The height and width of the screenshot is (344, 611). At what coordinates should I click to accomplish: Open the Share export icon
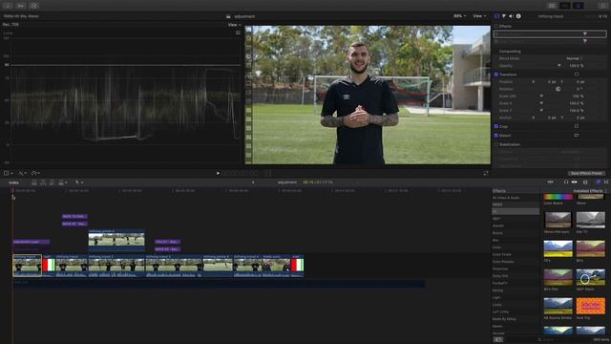click(x=602, y=6)
